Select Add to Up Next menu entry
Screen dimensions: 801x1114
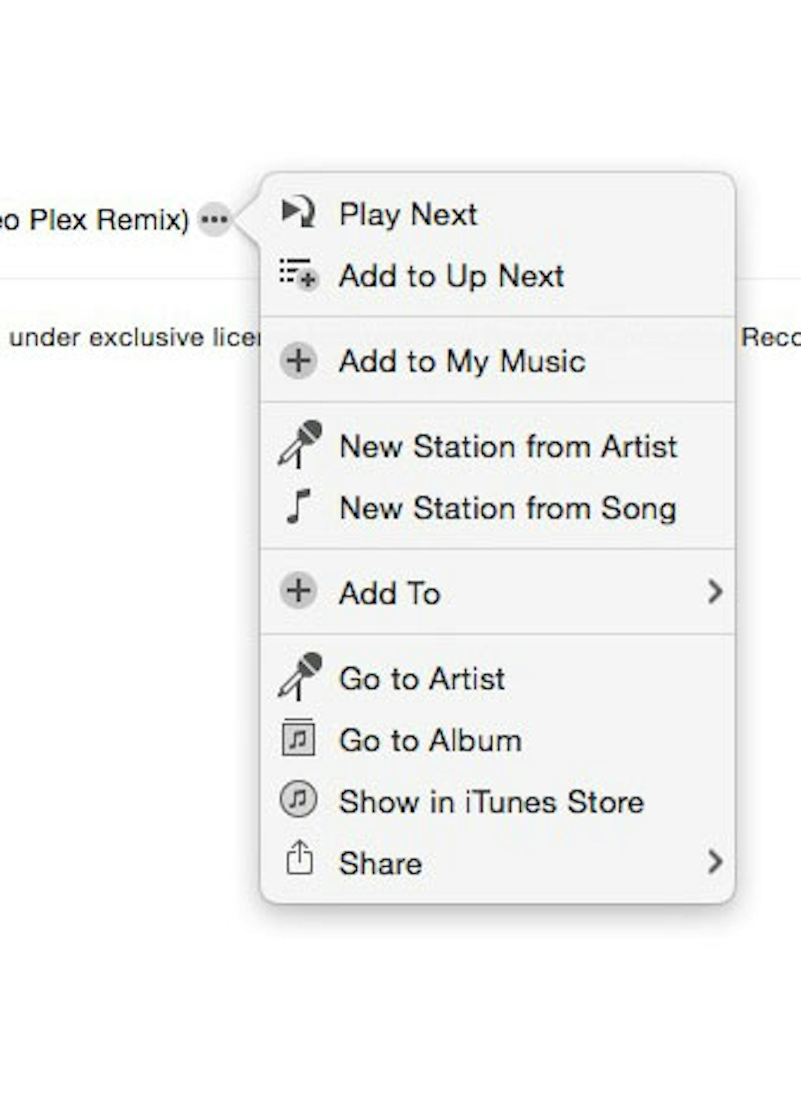tap(451, 276)
